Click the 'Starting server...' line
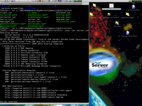This screenshot has height=106, width=142. pyautogui.click(x=11, y=33)
